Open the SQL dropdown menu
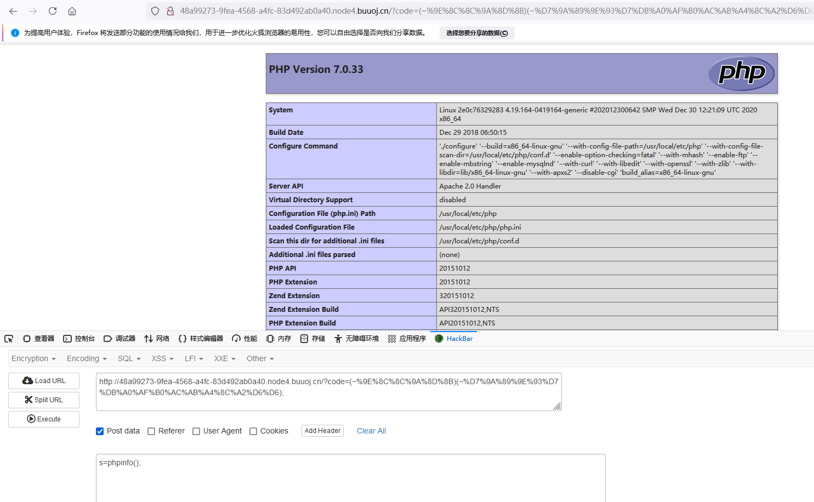 coord(129,358)
